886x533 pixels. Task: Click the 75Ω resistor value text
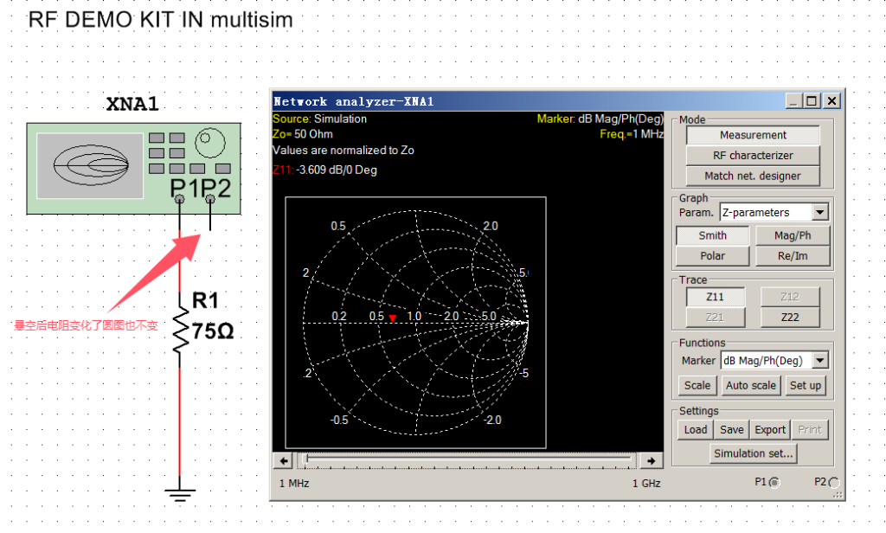[213, 331]
